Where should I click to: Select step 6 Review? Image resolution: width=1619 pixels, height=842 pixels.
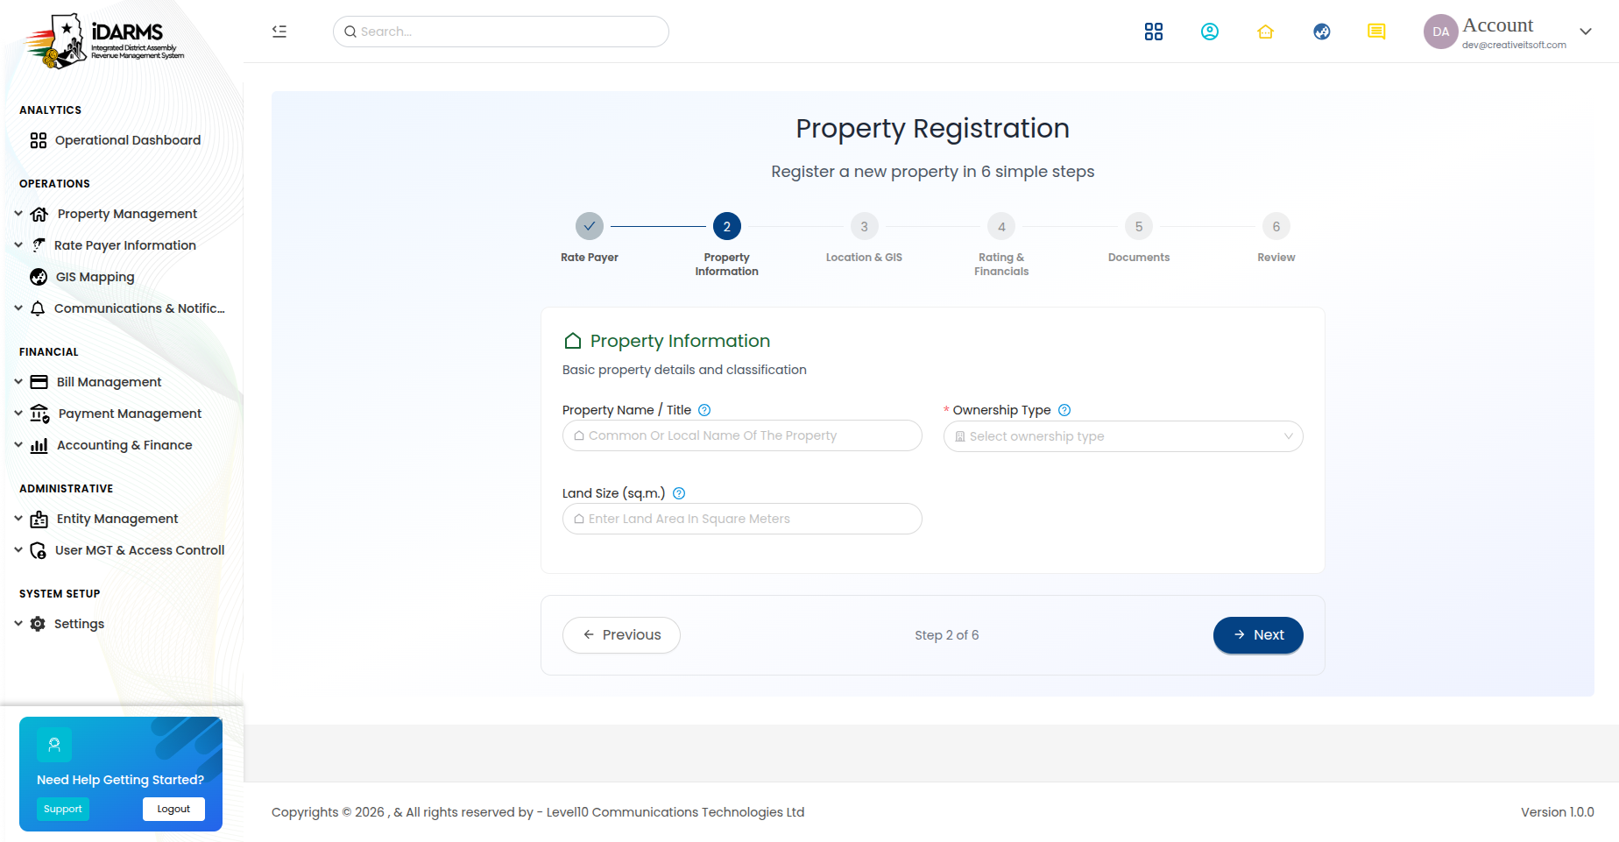click(1276, 227)
